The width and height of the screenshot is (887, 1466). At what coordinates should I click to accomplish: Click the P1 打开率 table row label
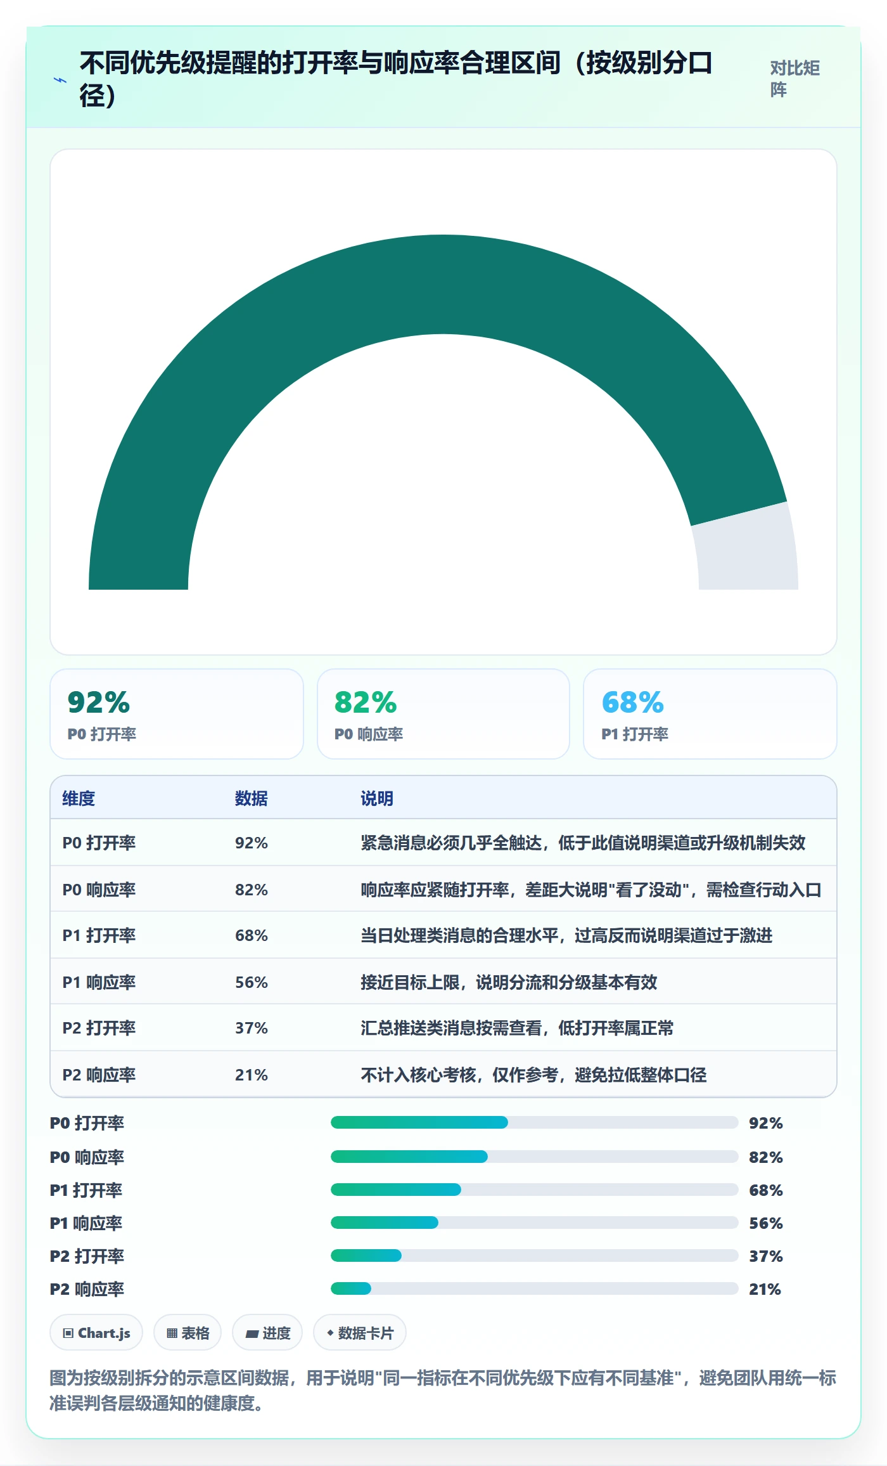99,935
